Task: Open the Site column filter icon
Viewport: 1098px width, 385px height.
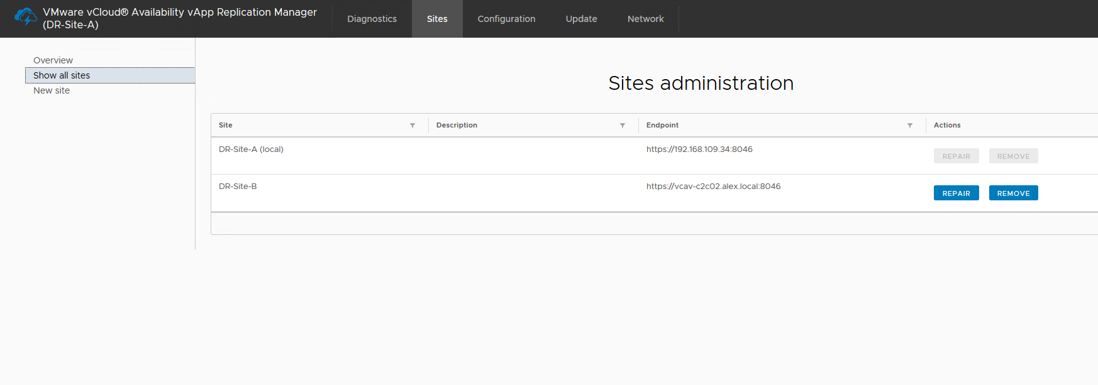Action: [x=413, y=126]
